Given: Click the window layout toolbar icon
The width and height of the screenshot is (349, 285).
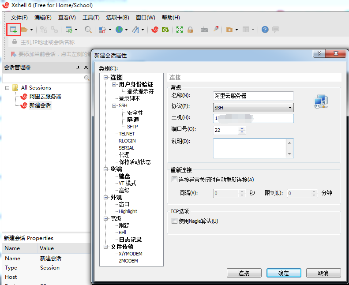Looking at the screenshot, I should point(246,30).
